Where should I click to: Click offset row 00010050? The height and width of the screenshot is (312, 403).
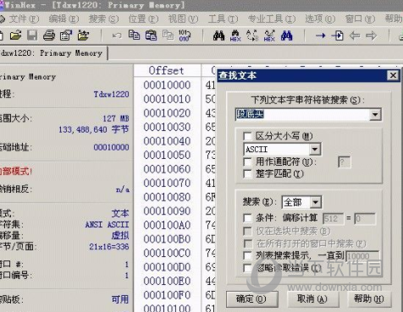coord(167,155)
